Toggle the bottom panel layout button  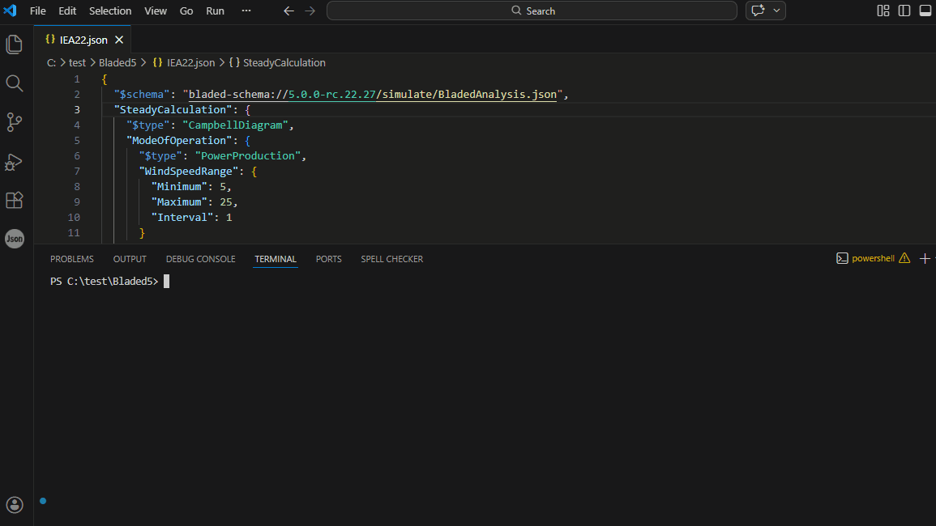pos(925,11)
